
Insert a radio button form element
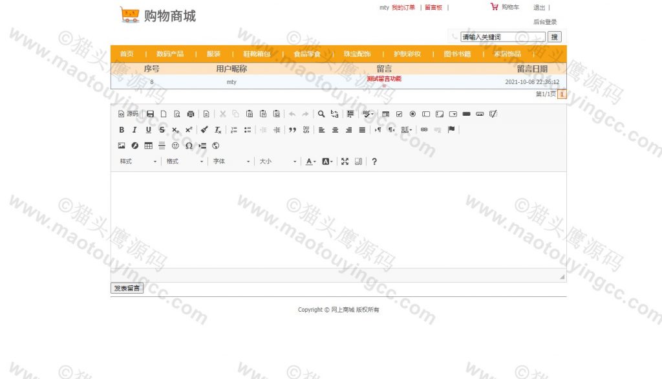point(413,114)
